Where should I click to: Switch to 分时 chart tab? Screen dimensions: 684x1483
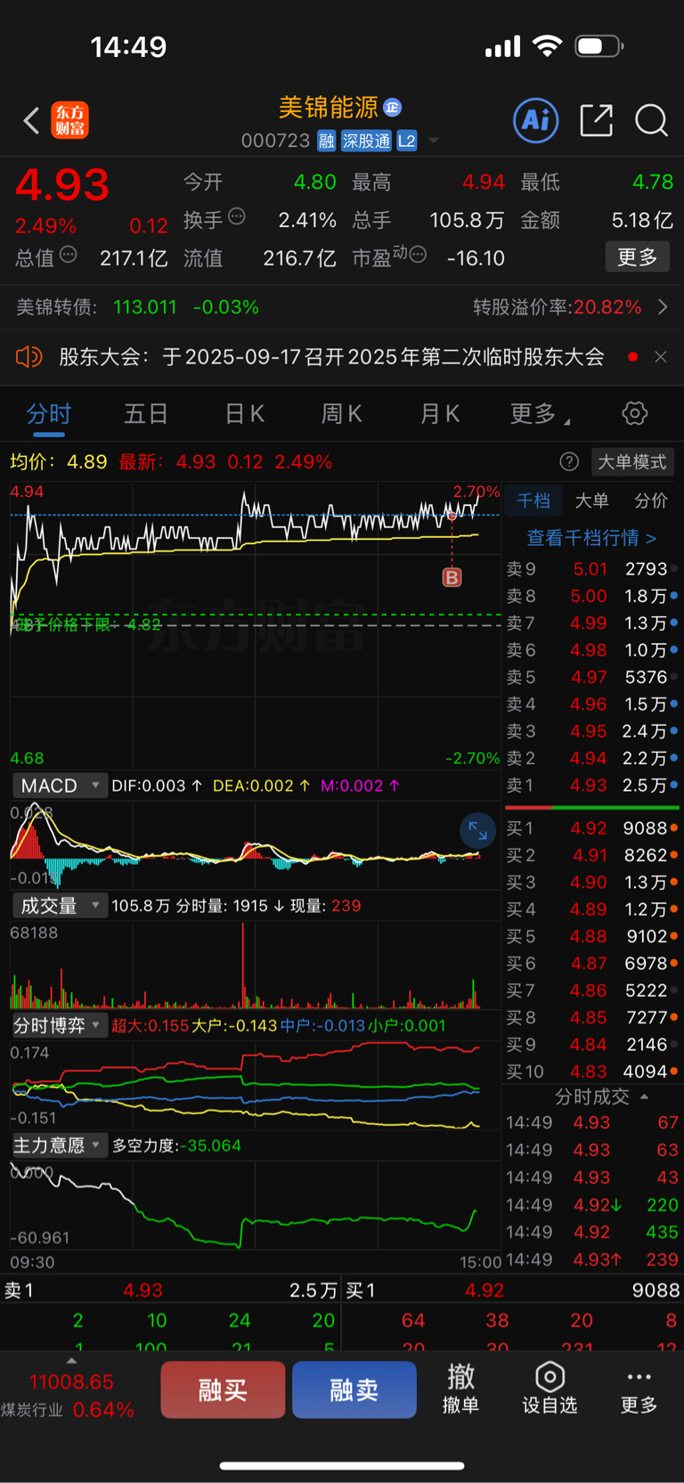[49, 414]
